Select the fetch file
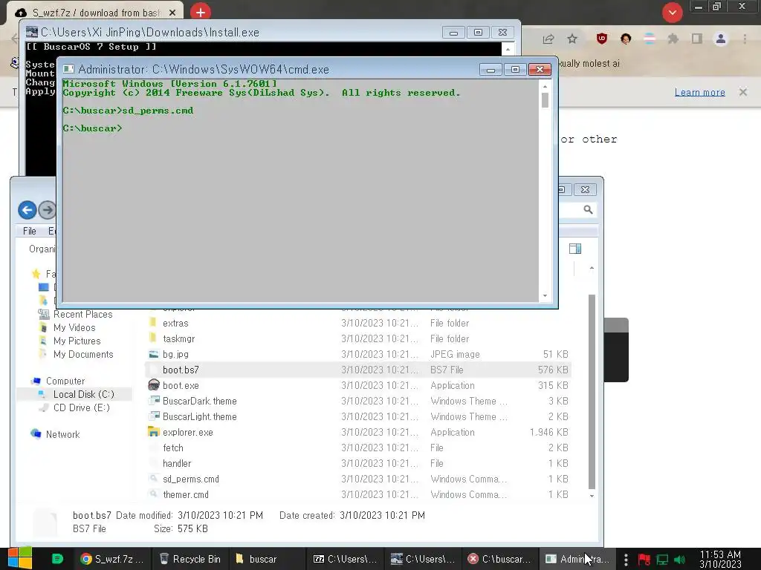This screenshot has width=761, height=570. [x=172, y=448]
